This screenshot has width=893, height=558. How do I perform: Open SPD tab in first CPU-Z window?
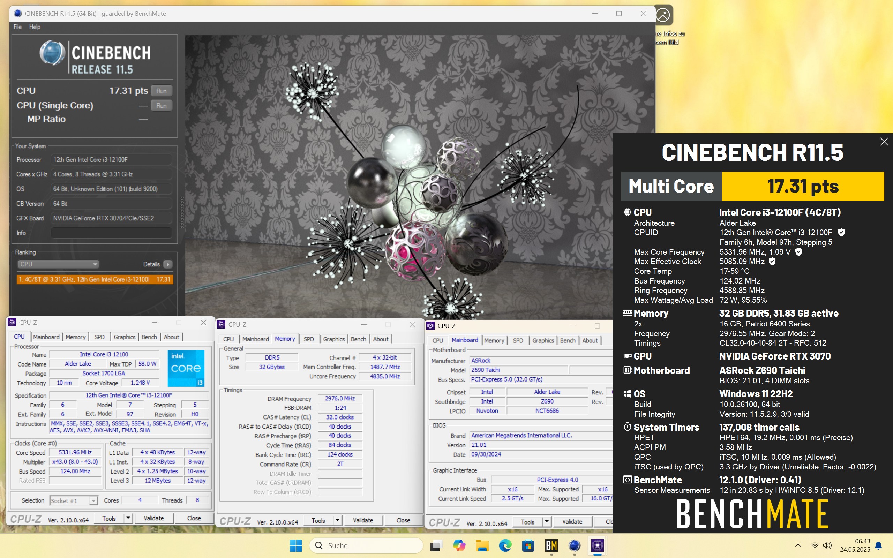pyautogui.click(x=99, y=337)
